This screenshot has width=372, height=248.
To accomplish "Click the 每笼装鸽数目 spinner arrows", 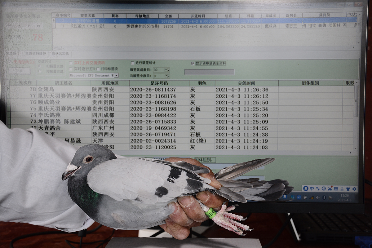I will click(x=167, y=70).
